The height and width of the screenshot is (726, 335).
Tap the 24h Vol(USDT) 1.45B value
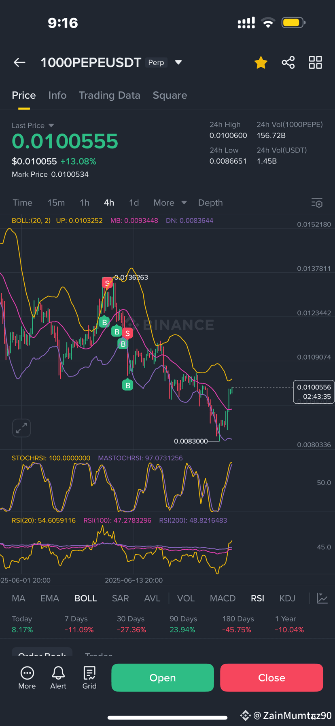[267, 161]
